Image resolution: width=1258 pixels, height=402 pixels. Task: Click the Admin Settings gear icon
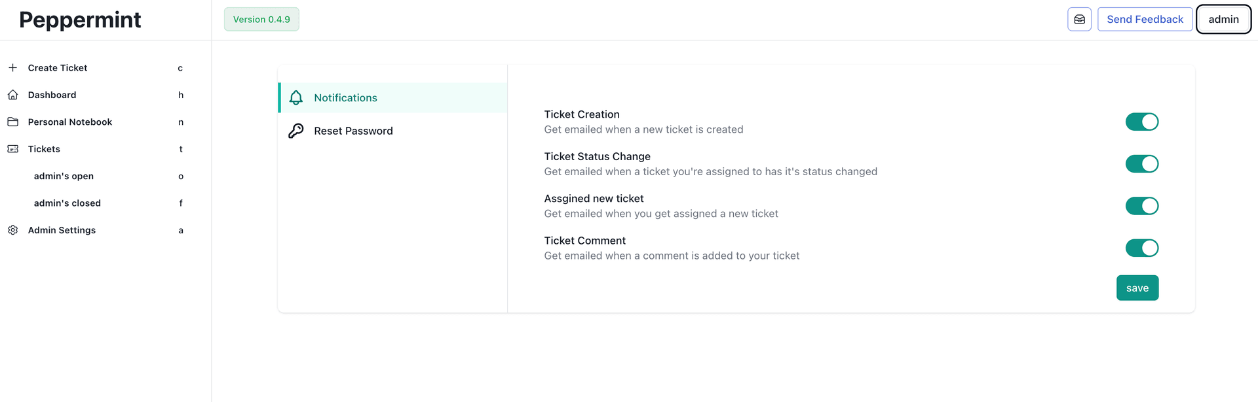(13, 230)
